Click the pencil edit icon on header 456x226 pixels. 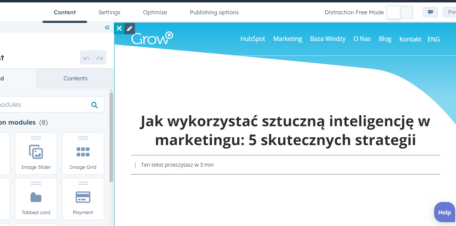[x=130, y=28]
